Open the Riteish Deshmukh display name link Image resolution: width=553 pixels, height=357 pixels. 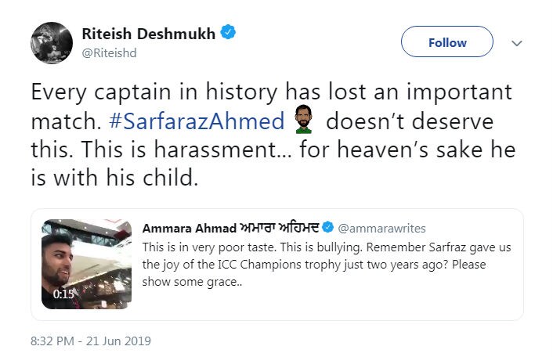click(148, 33)
